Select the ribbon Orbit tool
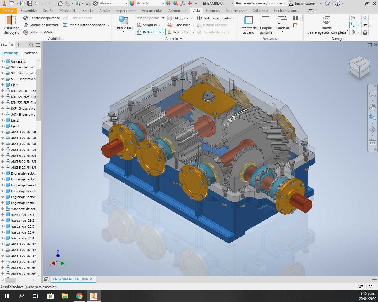 pyautogui.click(x=353, y=32)
